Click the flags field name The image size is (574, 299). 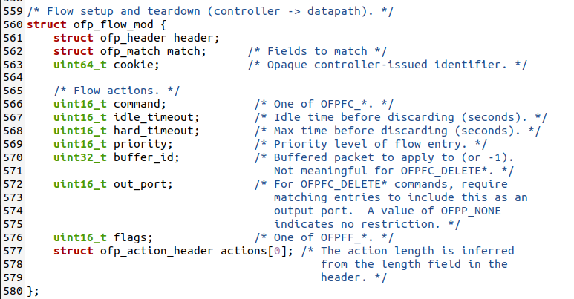(130, 237)
